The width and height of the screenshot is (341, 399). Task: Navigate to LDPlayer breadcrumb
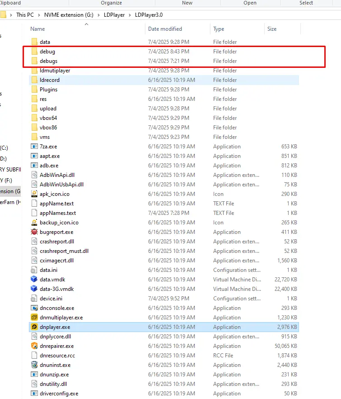click(x=114, y=15)
